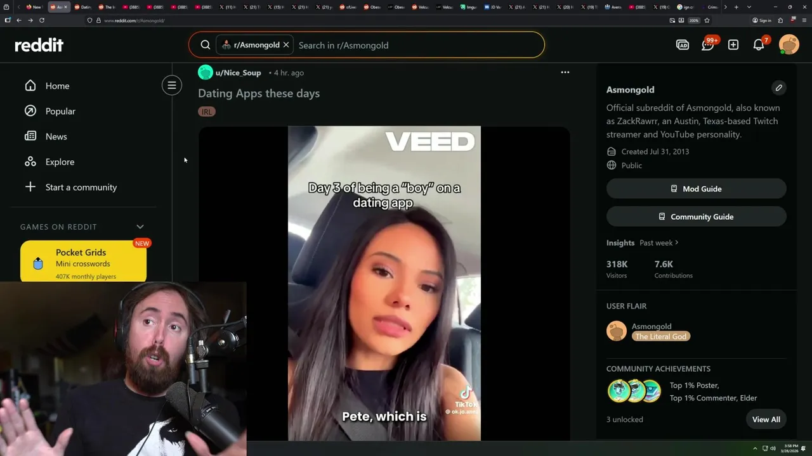Click the IRL post flair
This screenshot has width=812, height=456.
[207, 111]
